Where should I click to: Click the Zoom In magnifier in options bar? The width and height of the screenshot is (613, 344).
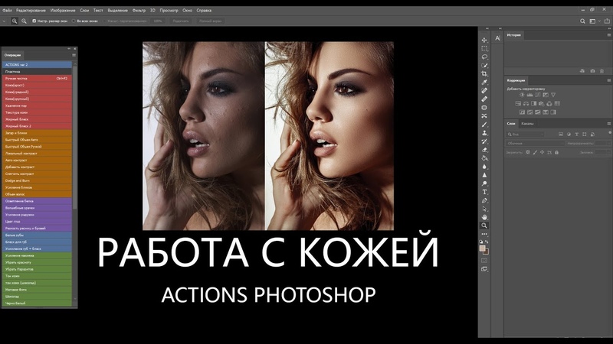[x=15, y=21]
